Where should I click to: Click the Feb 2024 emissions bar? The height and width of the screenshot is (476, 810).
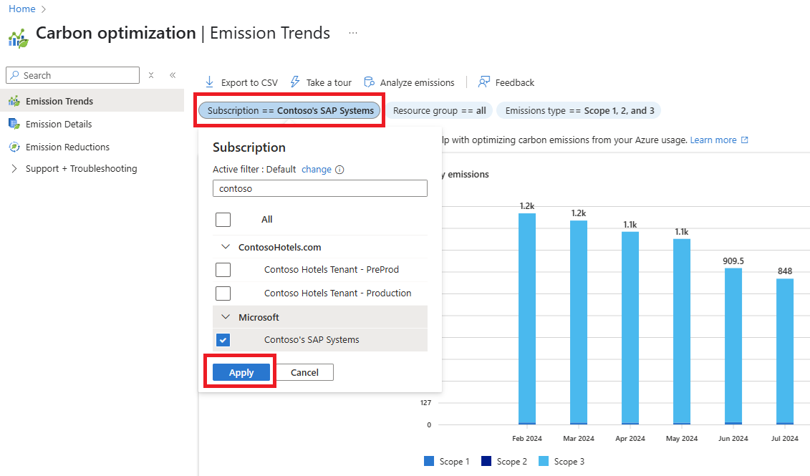point(527,319)
